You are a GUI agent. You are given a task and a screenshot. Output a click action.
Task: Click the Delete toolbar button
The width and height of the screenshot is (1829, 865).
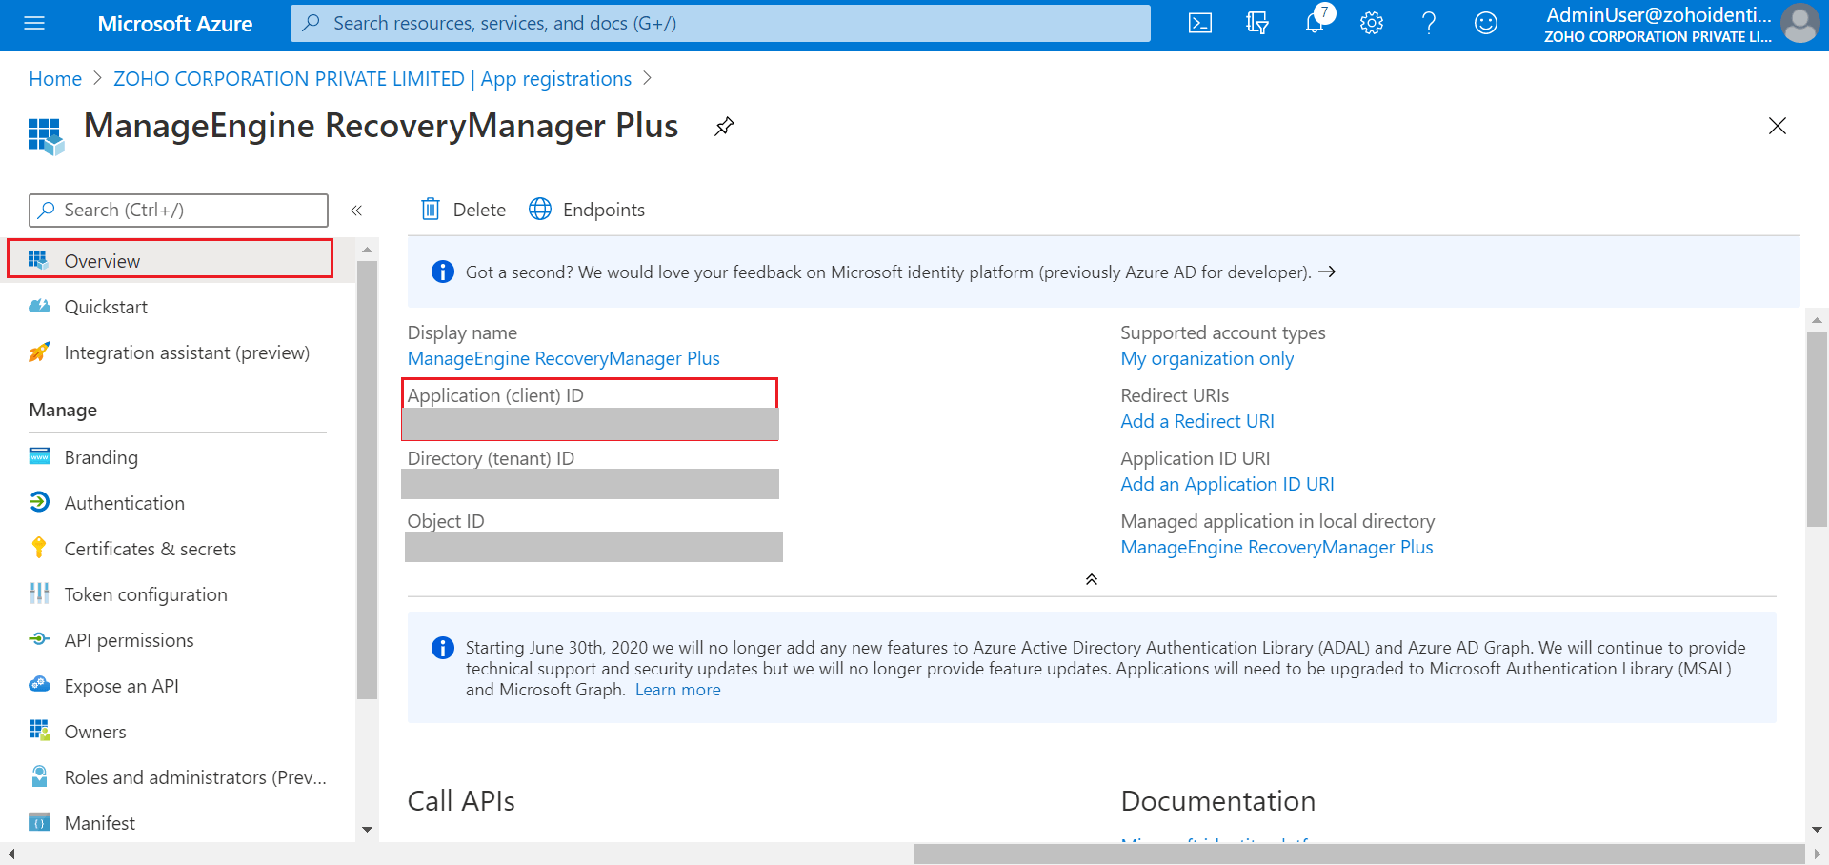coord(464,210)
